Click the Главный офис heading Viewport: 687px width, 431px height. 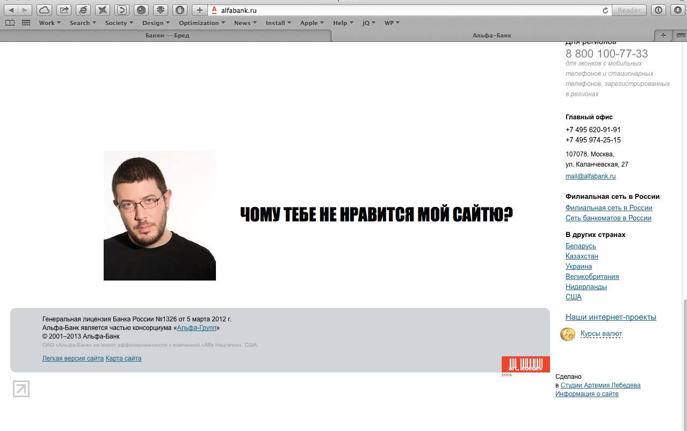[x=589, y=117]
